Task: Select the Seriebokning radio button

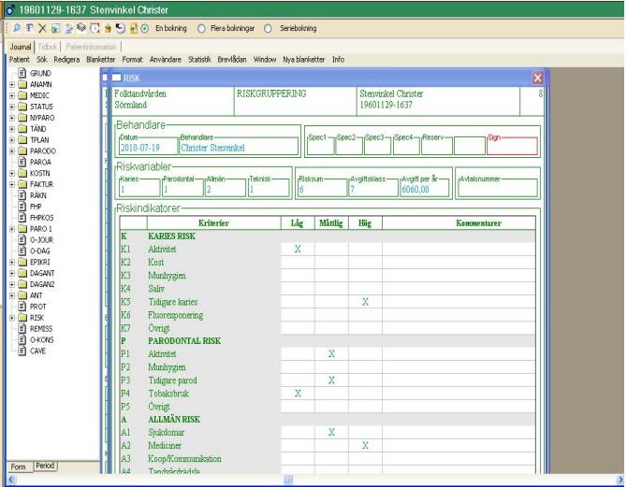Action: [268, 28]
